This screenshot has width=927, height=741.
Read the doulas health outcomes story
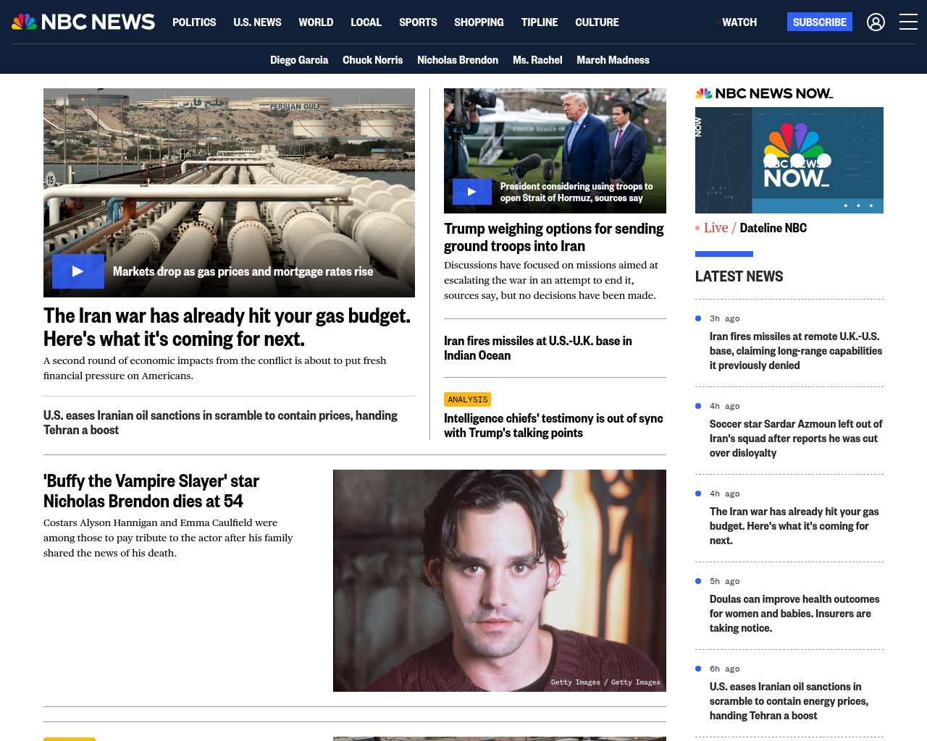[794, 614]
